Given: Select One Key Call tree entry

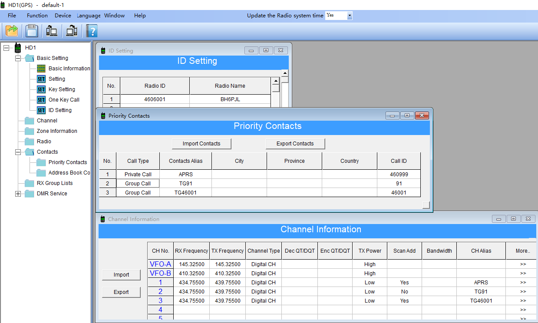Looking at the screenshot, I should (64, 100).
